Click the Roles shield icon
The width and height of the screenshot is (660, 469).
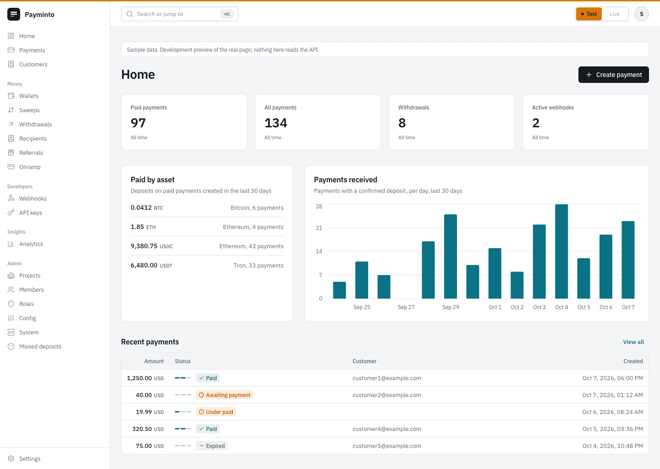[x=11, y=304]
